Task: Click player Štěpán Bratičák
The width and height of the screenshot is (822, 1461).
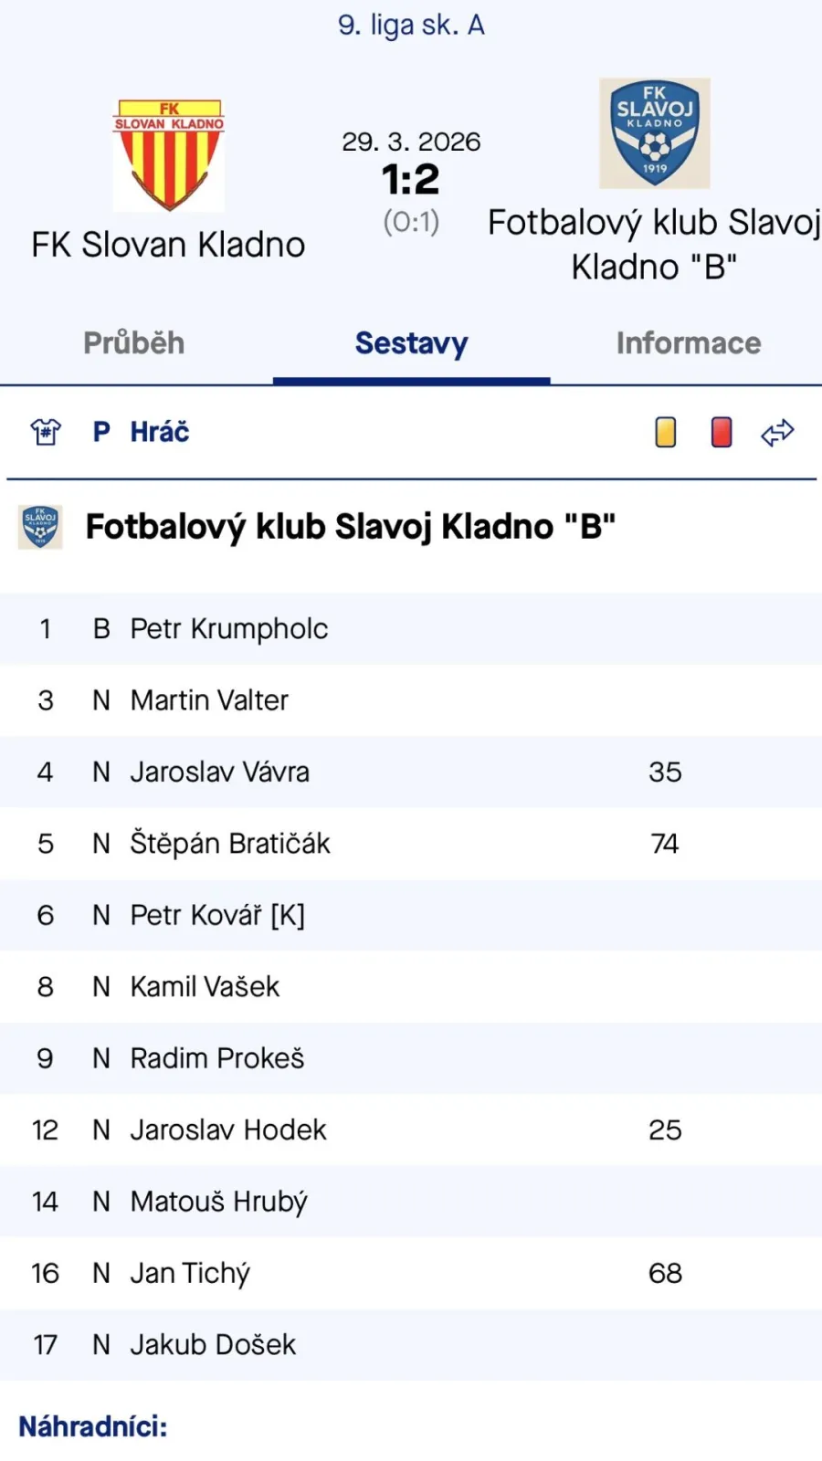Action: [x=230, y=844]
